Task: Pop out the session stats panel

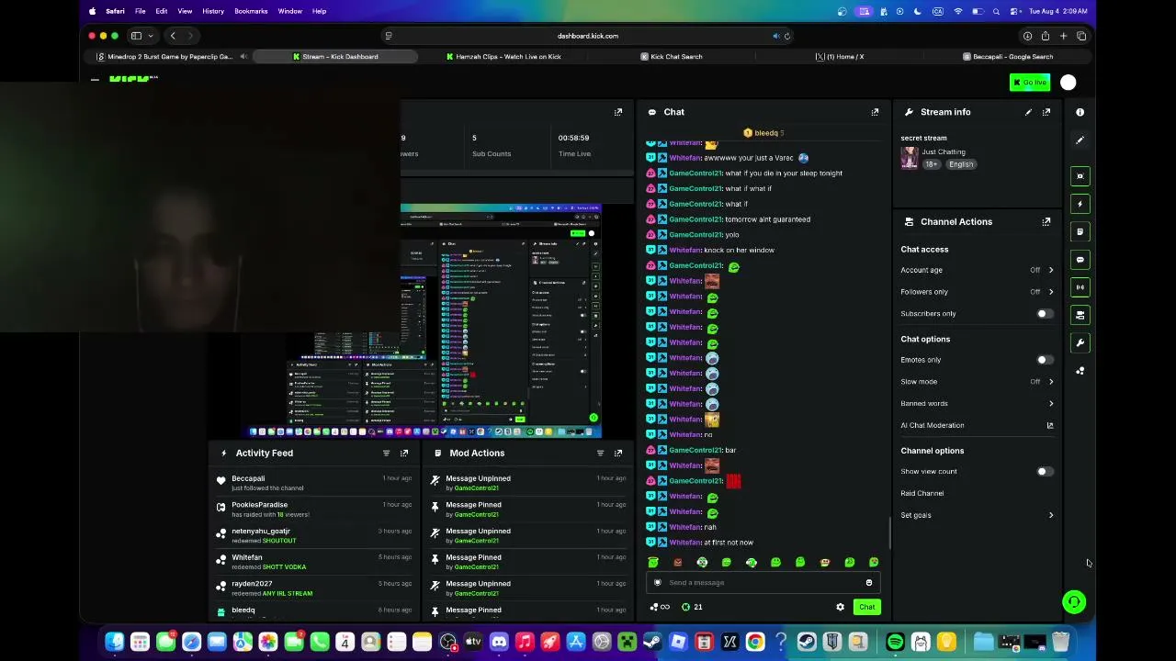Action: (x=617, y=112)
